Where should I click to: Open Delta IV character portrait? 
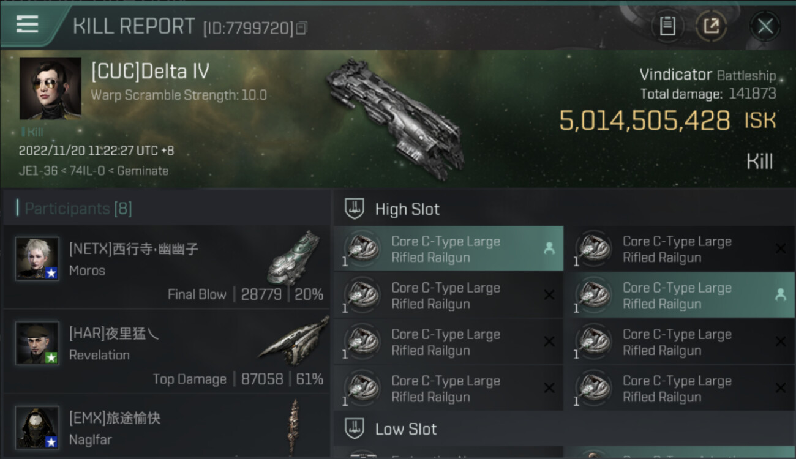pos(50,89)
